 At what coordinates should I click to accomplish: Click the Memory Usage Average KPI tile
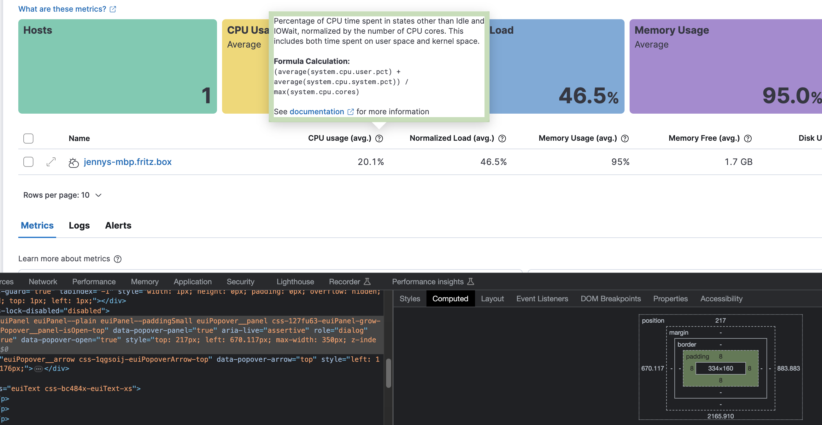725,66
